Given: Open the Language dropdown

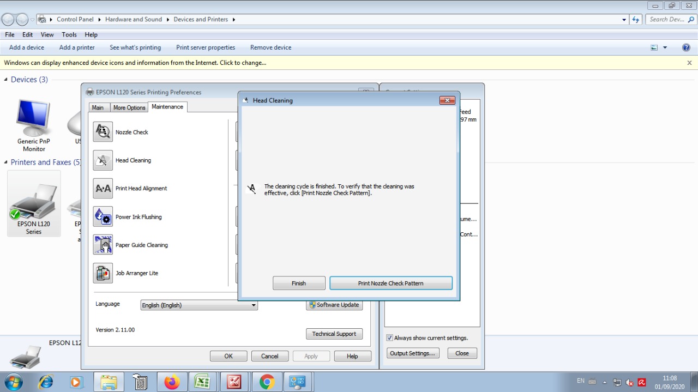Looking at the screenshot, I should [199, 305].
